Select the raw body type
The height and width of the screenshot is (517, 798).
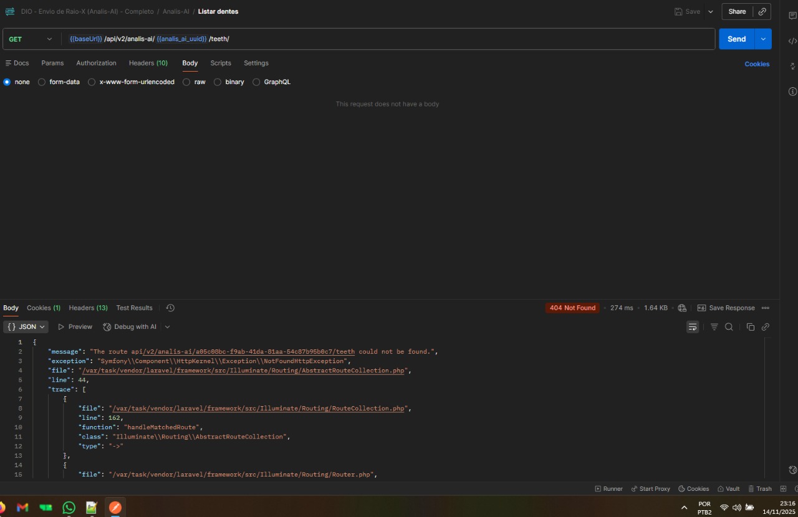click(186, 82)
